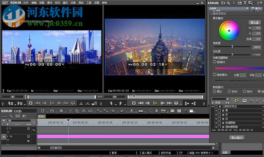Image resolution: width=264 pixels, height=157 pixels.
Task: Stop playback in the recorder monitor
Action: tap(134, 103)
